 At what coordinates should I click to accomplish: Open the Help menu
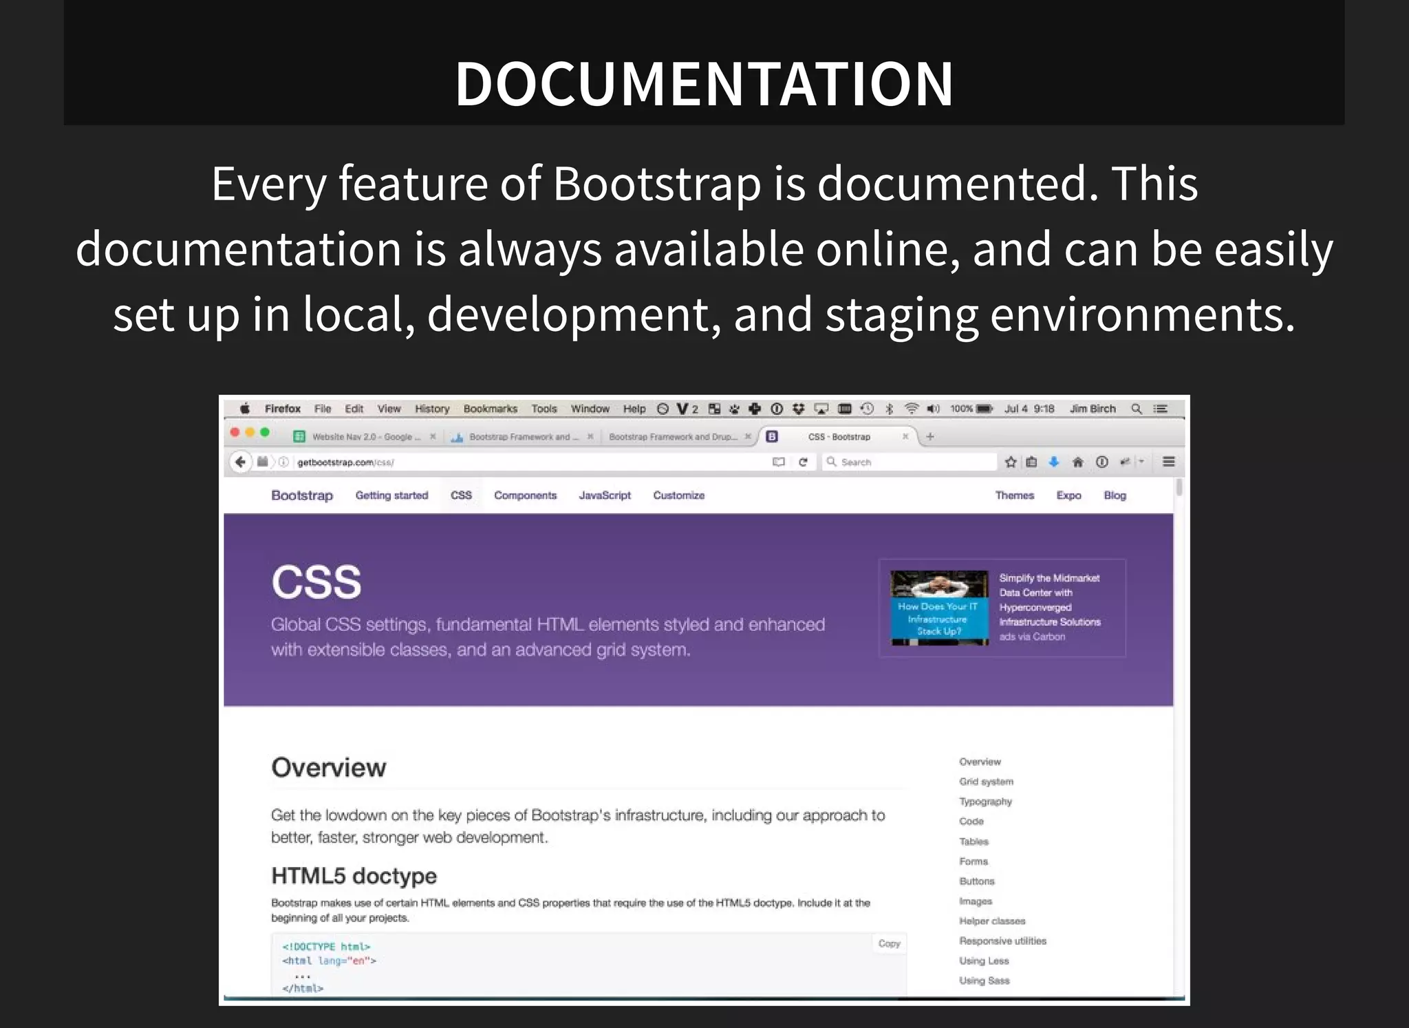[634, 409]
